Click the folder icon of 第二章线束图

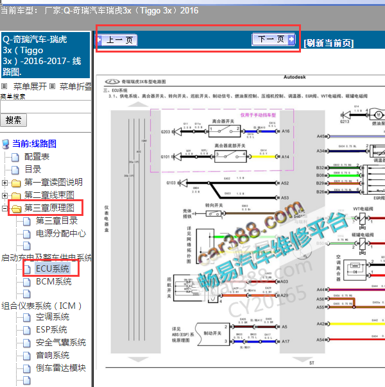coord(16,196)
